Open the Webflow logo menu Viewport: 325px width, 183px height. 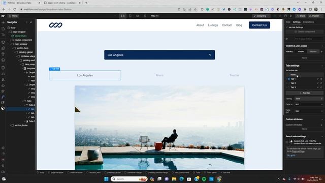(x=3, y=16)
